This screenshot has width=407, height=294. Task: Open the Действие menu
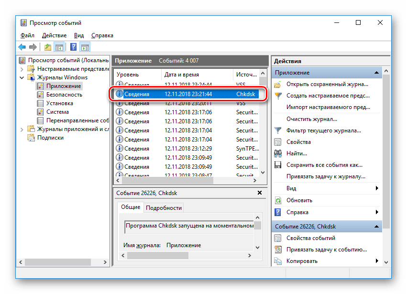click(54, 35)
